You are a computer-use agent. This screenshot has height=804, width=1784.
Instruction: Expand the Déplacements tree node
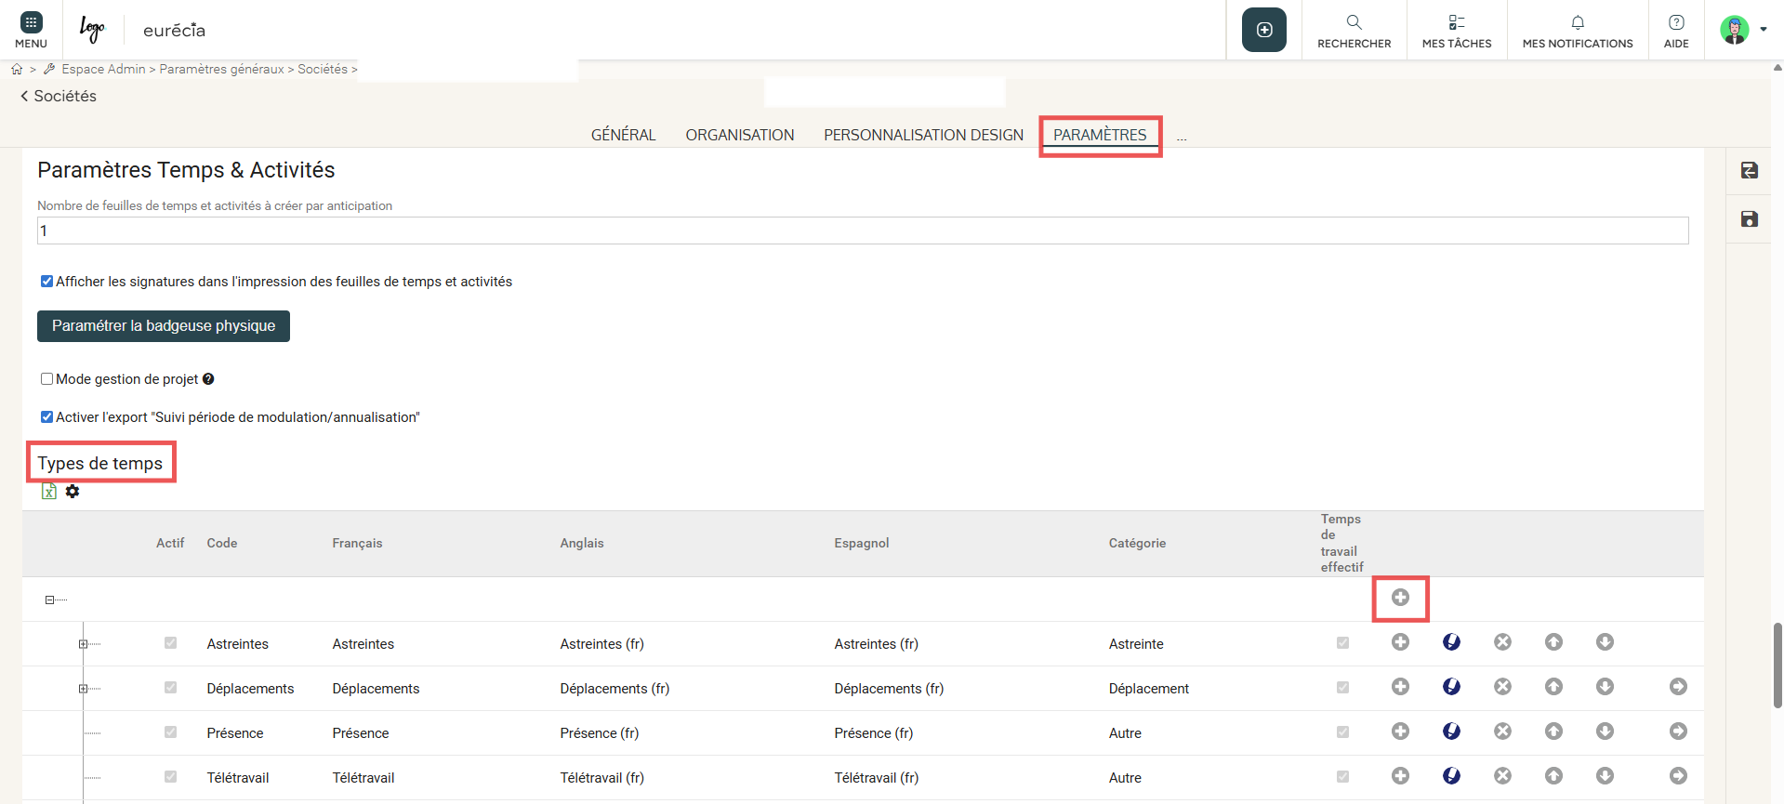click(x=83, y=689)
